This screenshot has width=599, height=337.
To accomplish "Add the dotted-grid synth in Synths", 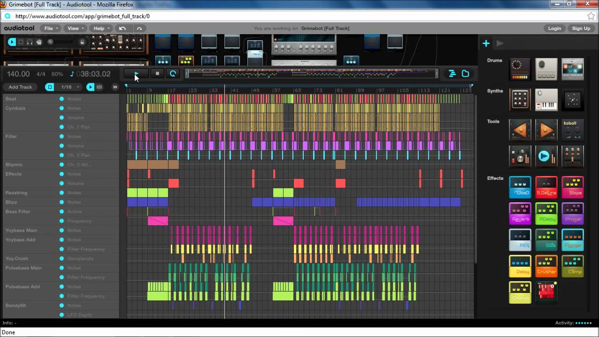I will coord(520,100).
